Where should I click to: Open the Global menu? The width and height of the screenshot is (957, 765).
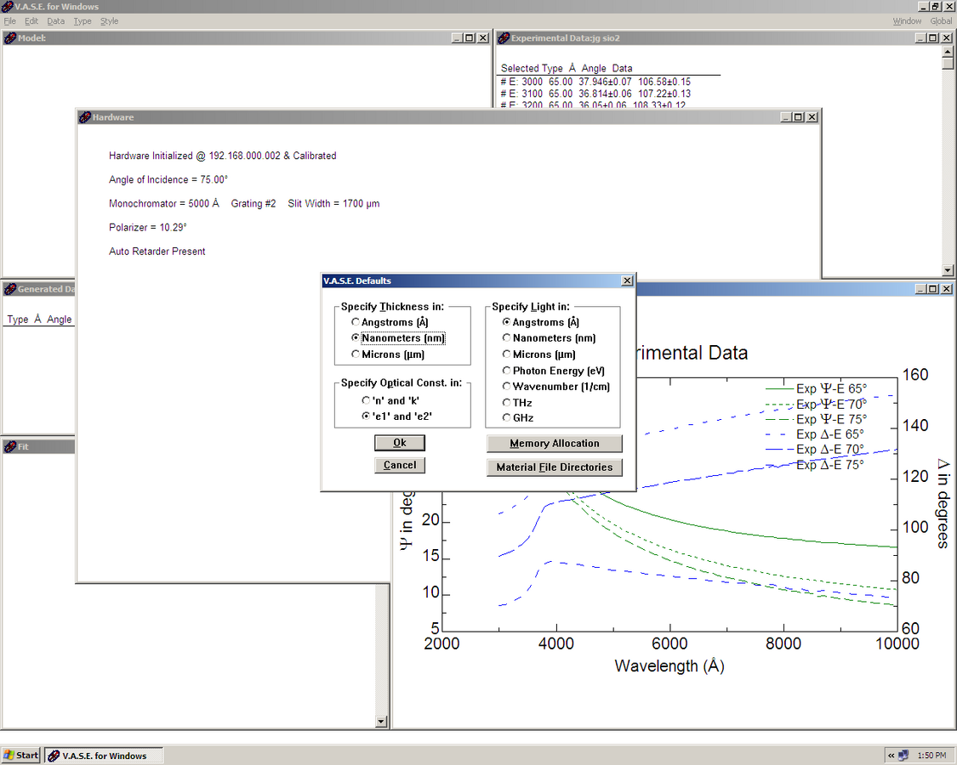point(941,20)
